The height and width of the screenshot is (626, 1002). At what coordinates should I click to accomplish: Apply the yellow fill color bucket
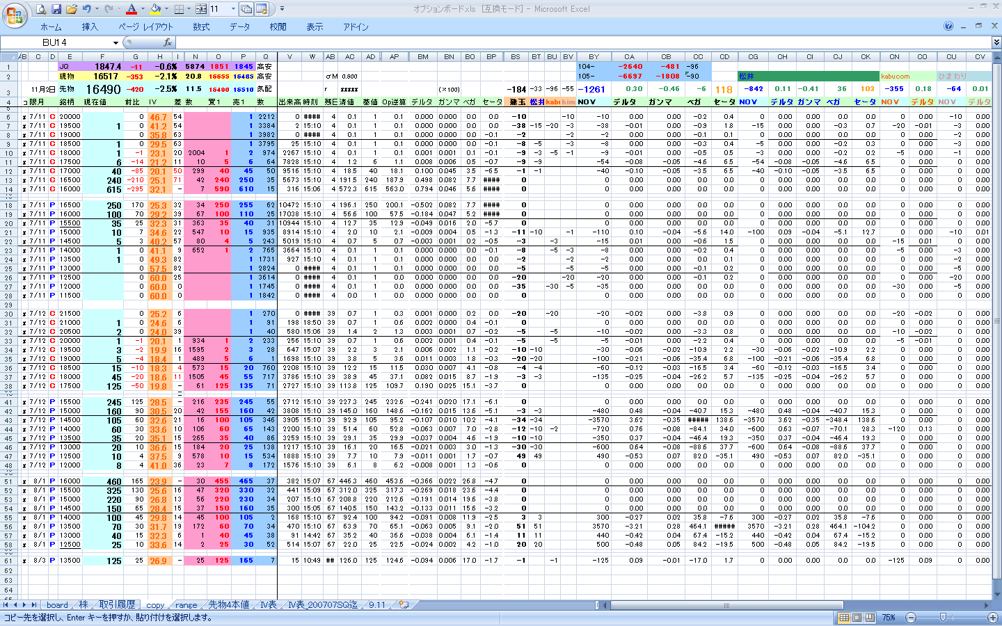(x=155, y=9)
